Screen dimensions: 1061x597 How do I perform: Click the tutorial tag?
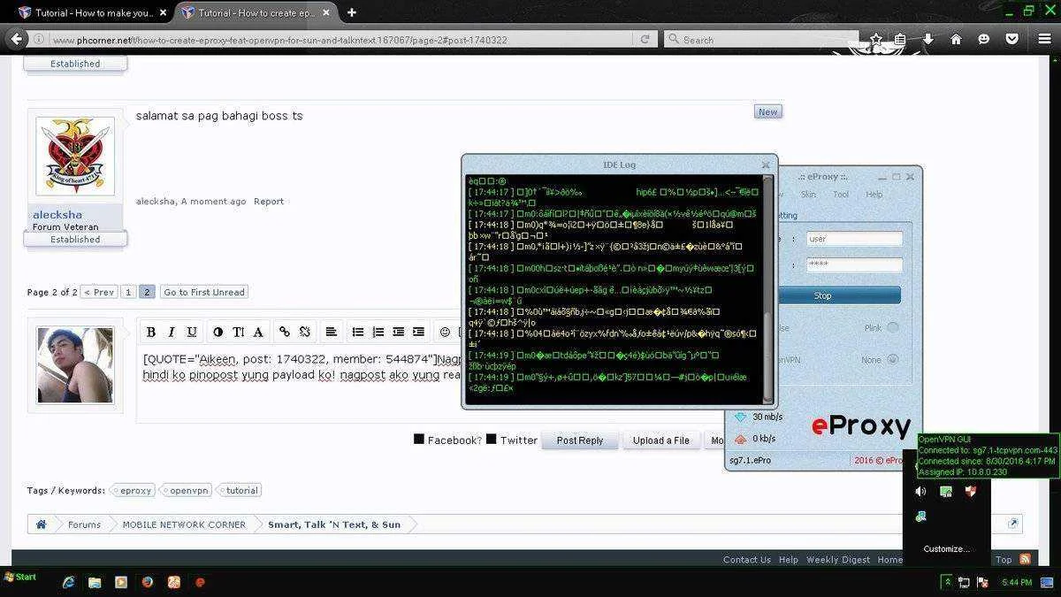pos(240,490)
